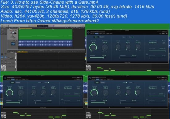Viewport: 170px width, 119px height.
Task: Open View dropdown on gate with 3 ms attack
Action: click(x=164, y=34)
